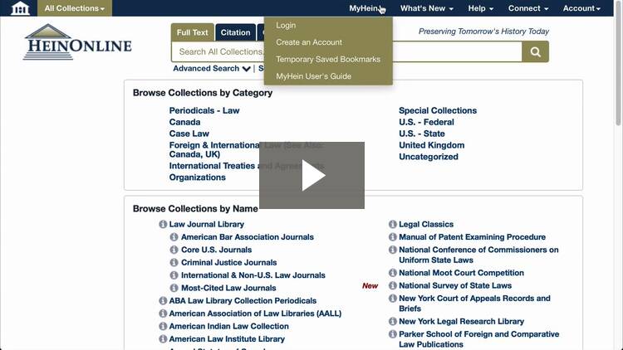Open the All Collections dropdown

click(x=75, y=8)
